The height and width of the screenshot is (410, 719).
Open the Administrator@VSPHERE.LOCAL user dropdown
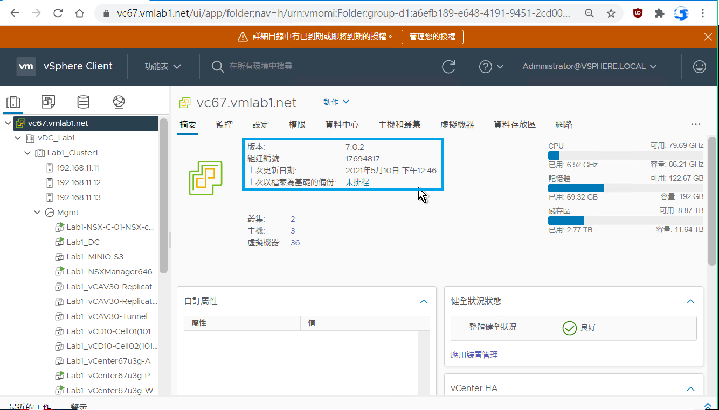tap(590, 66)
